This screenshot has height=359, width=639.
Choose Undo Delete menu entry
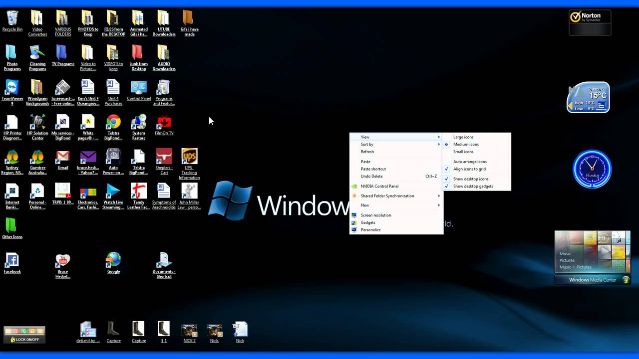pyautogui.click(x=396, y=176)
